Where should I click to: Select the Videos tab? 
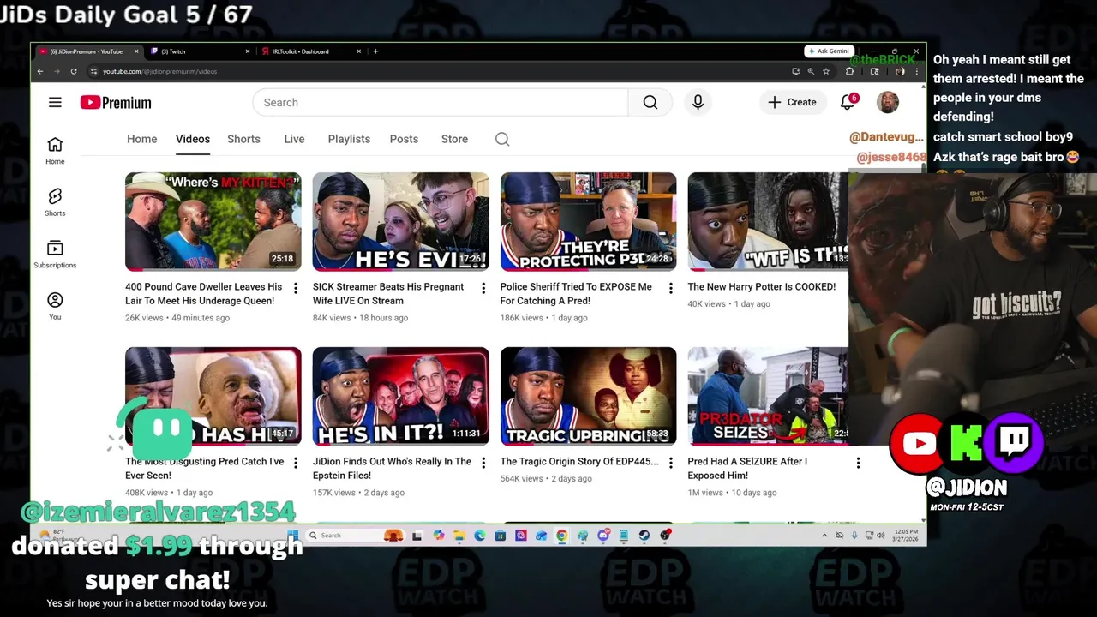pos(193,139)
